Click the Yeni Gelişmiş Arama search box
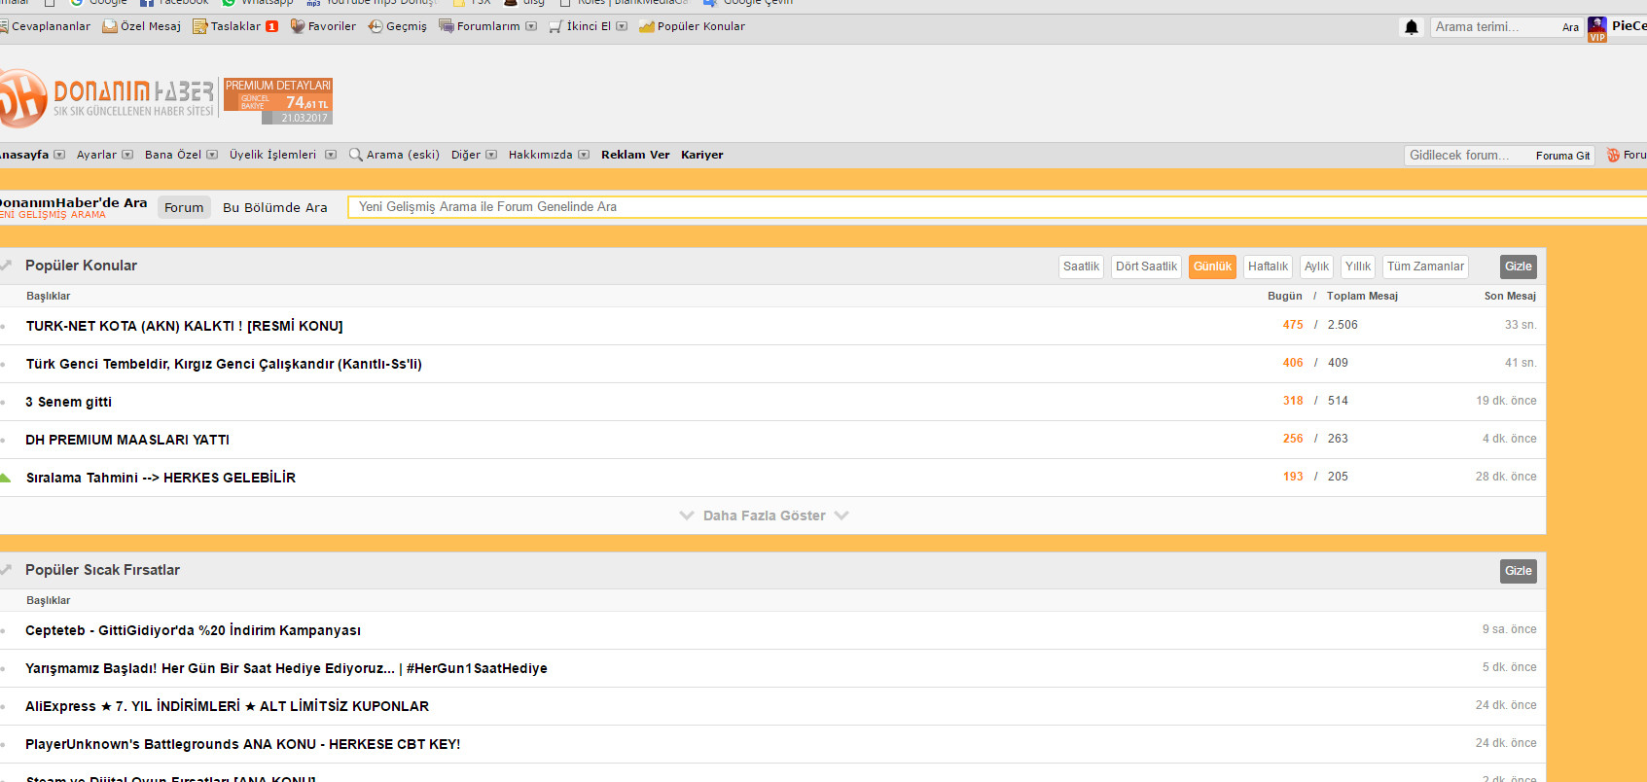The width and height of the screenshot is (1647, 782). [997, 207]
